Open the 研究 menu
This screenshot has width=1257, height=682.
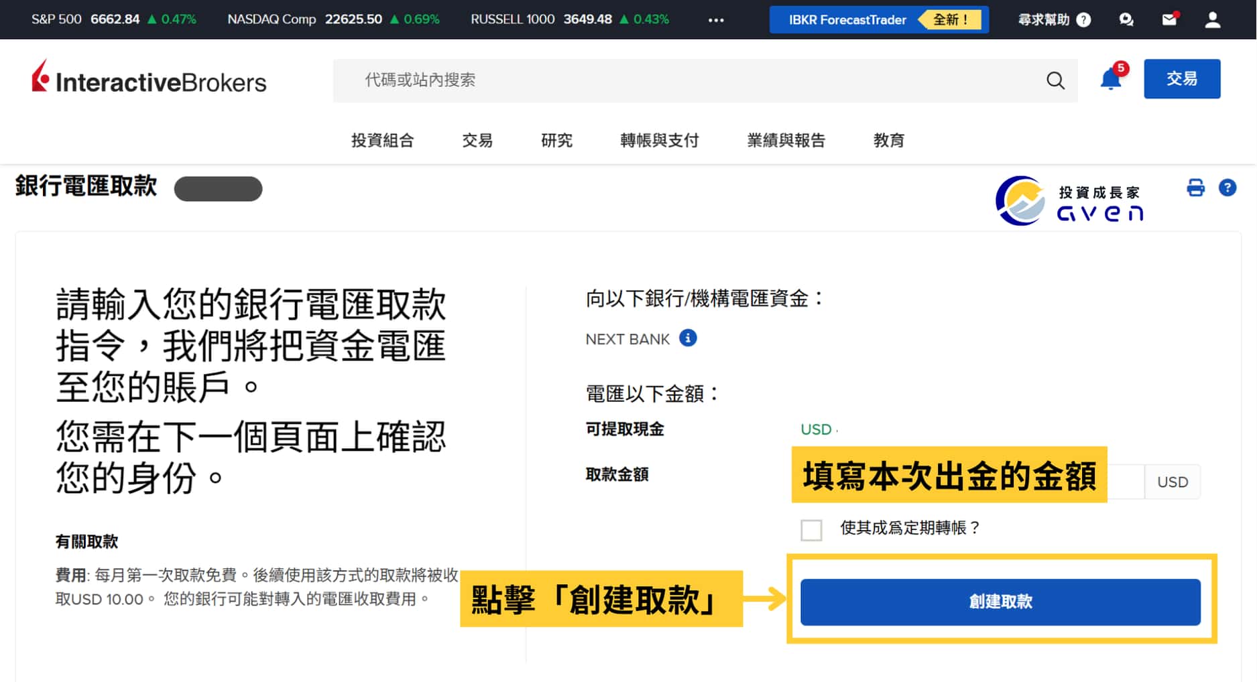[x=556, y=140]
